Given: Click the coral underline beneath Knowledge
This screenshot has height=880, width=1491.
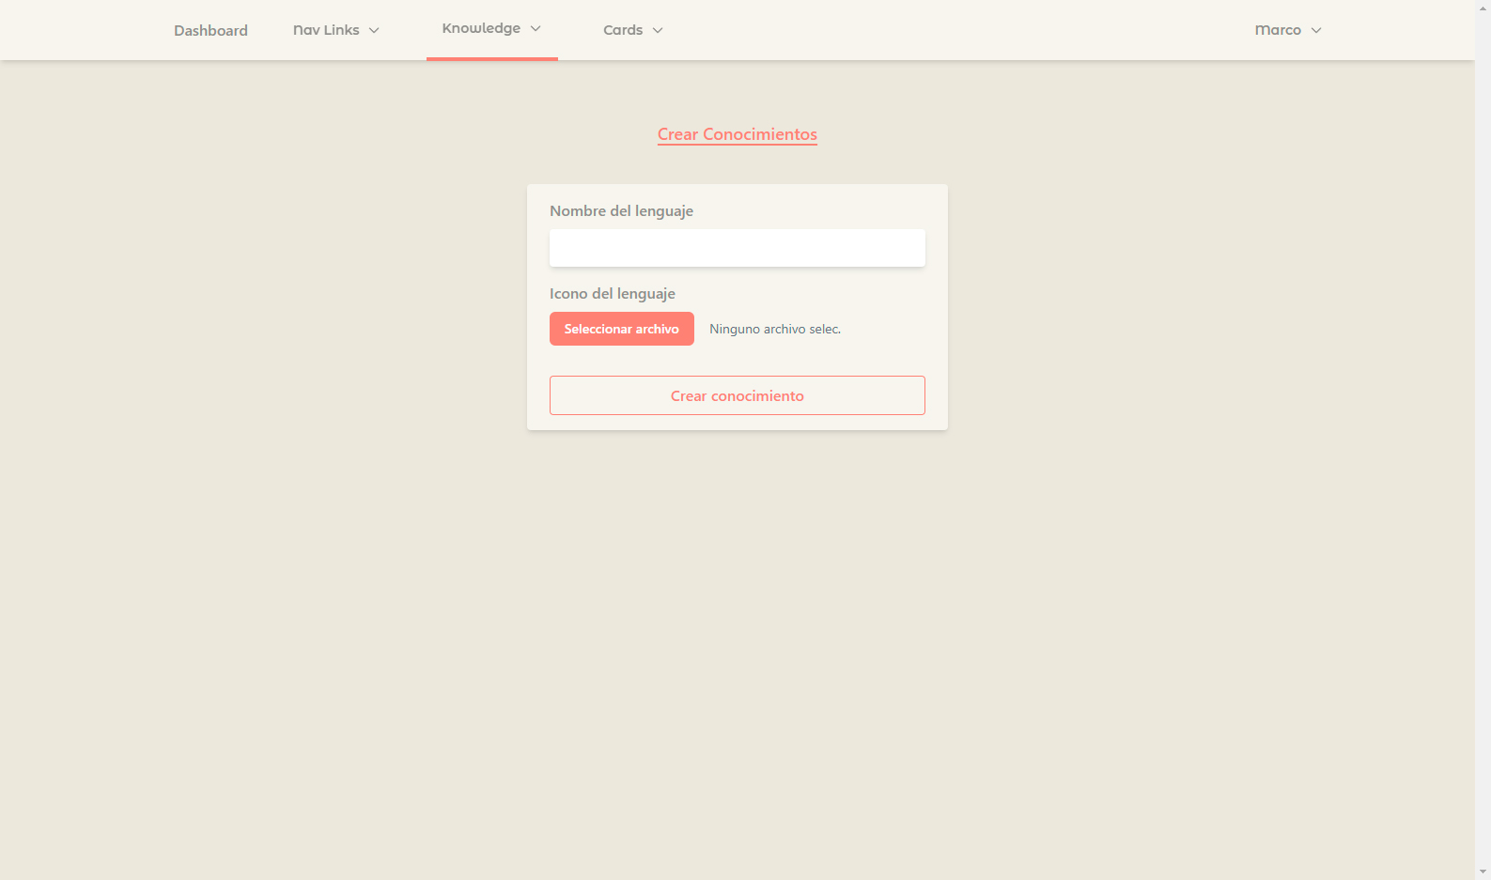Looking at the screenshot, I should tap(491, 58).
